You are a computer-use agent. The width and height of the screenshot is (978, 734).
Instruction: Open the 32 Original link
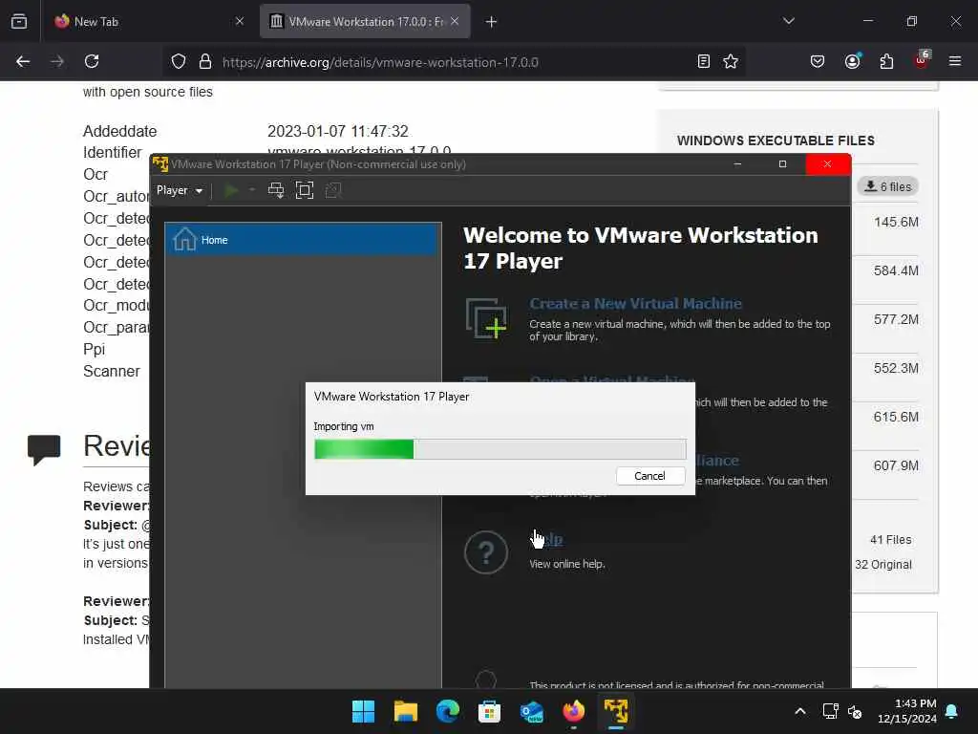(883, 564)
